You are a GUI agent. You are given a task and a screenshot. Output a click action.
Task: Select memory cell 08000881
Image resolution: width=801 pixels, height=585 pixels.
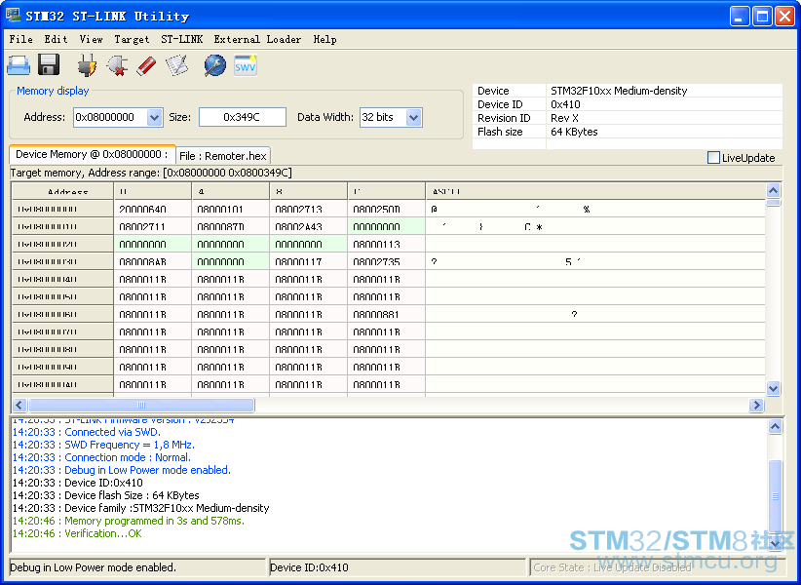click(387, 314)
